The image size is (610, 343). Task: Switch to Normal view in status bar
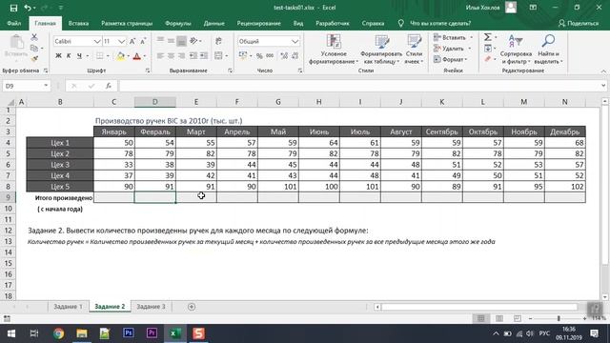point(480,318)
